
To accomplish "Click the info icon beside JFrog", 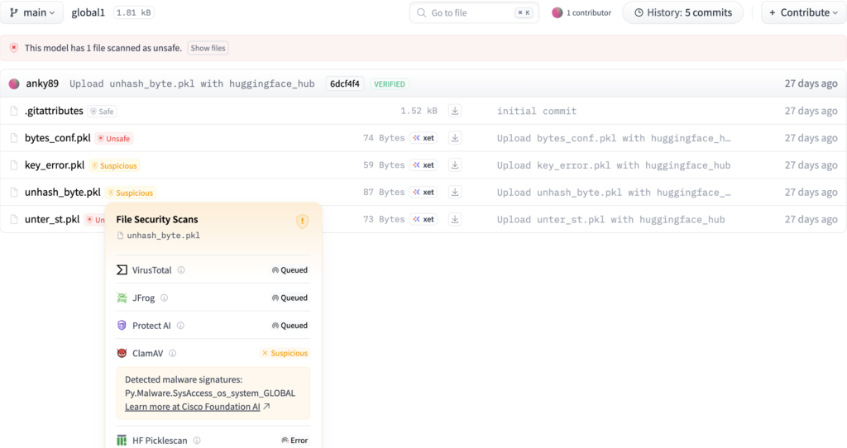I will click(x=164, y=298).
